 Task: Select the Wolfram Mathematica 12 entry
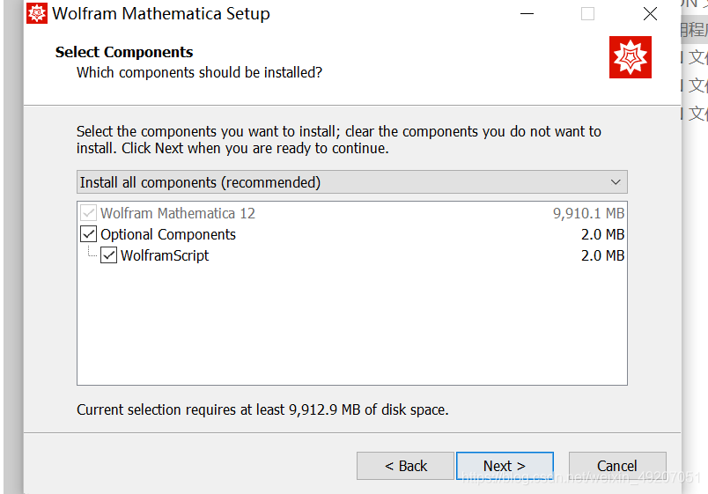coord(178,213)
